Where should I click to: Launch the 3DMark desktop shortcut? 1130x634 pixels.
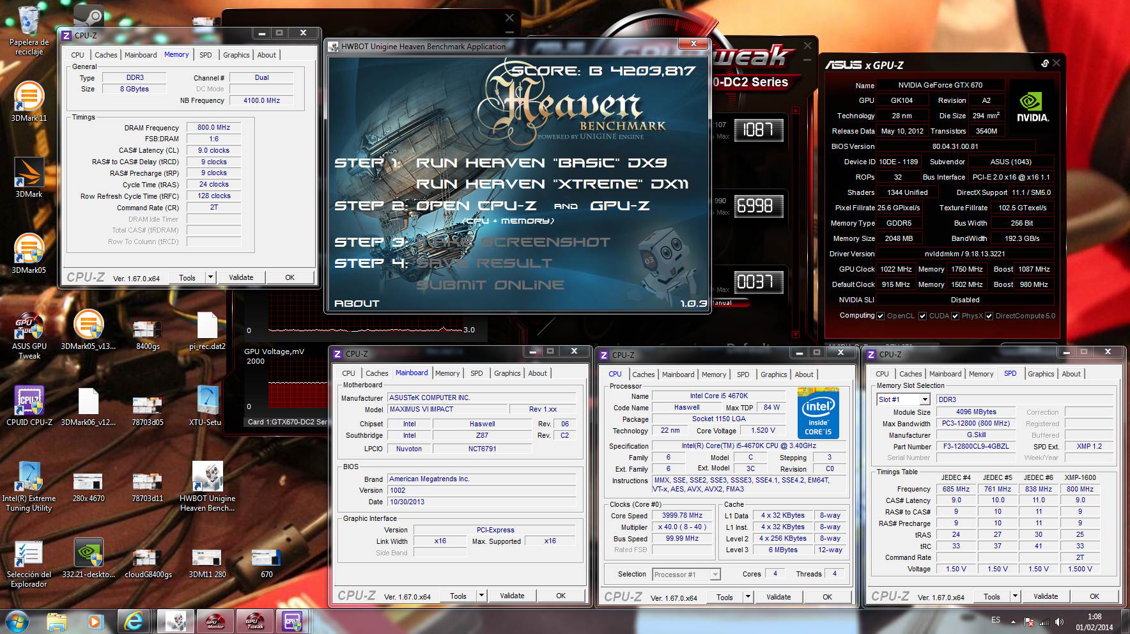(29, 177)
